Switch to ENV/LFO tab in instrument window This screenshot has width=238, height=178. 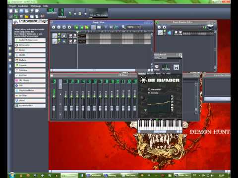(151, 74)
